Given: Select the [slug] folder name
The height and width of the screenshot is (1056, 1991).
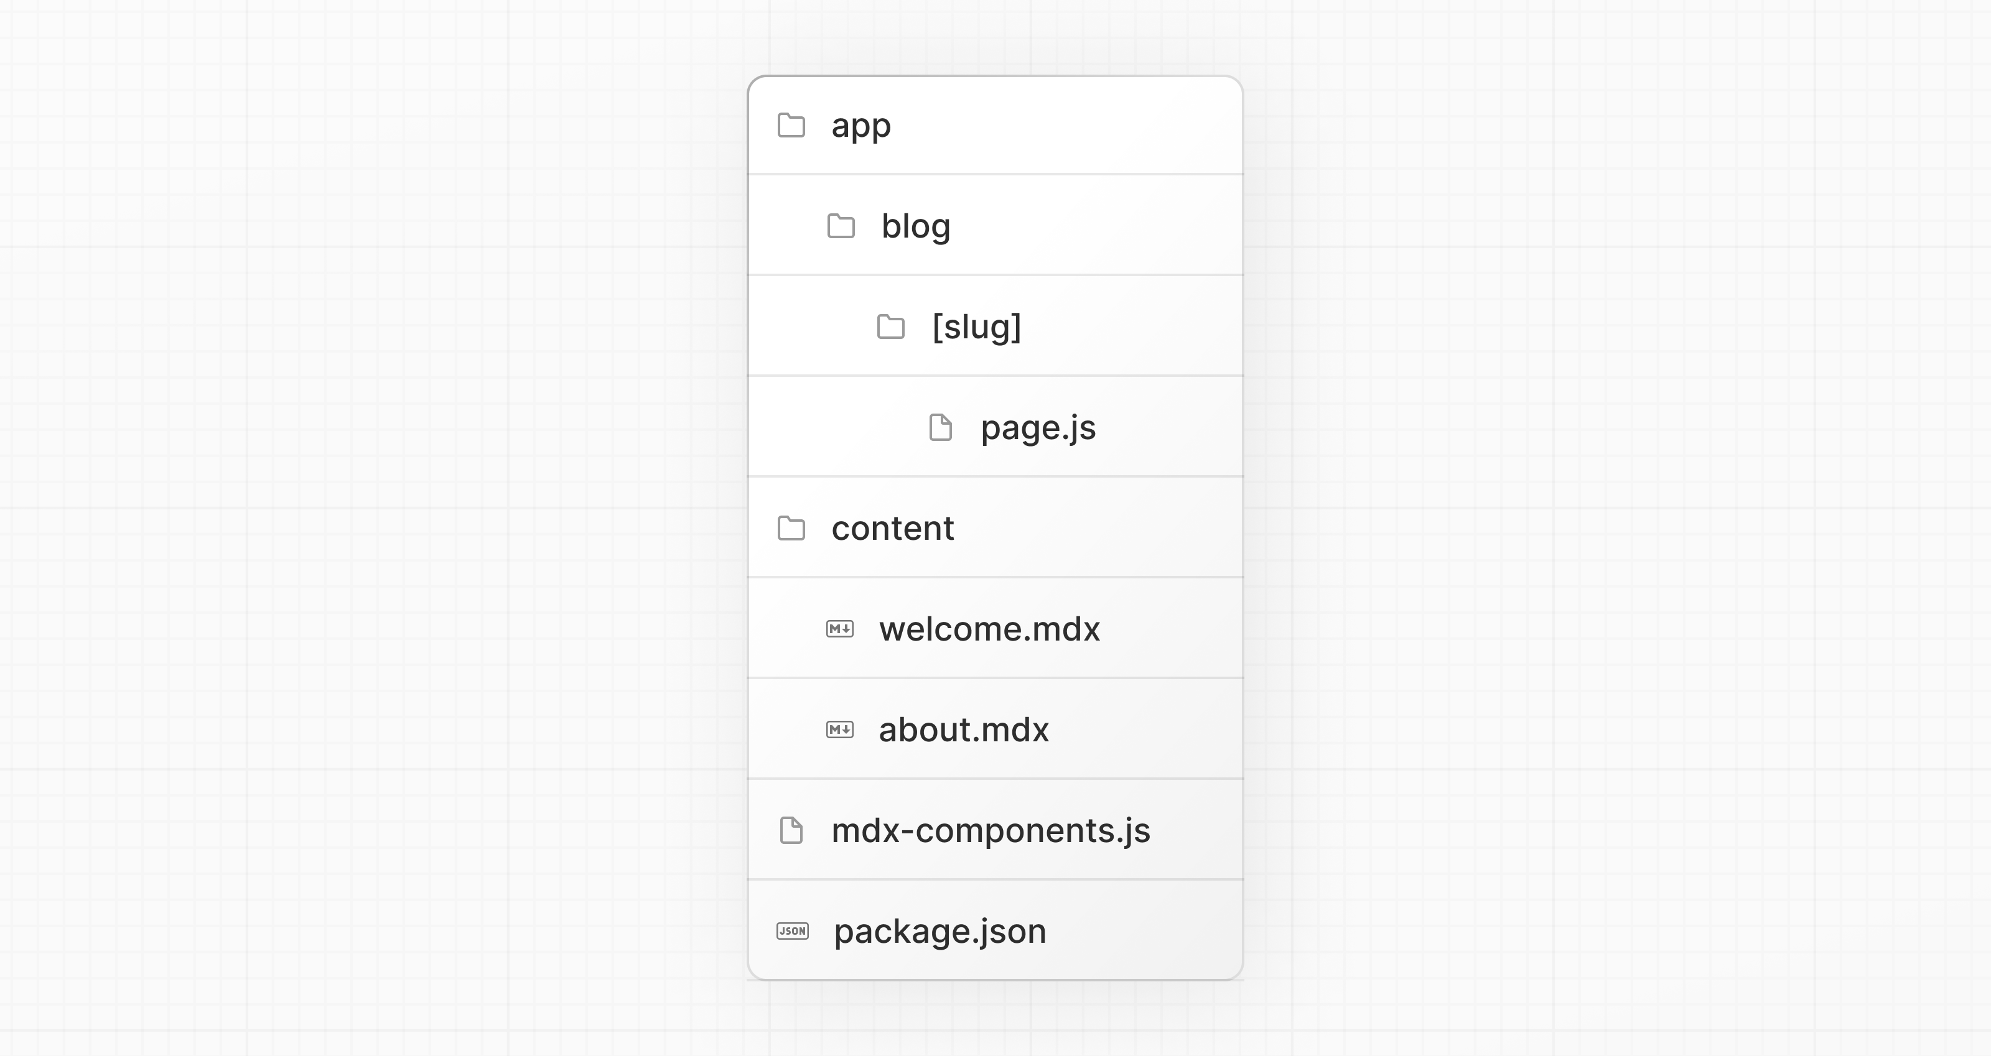Looking at the screenshot, I should pos(977,327).
